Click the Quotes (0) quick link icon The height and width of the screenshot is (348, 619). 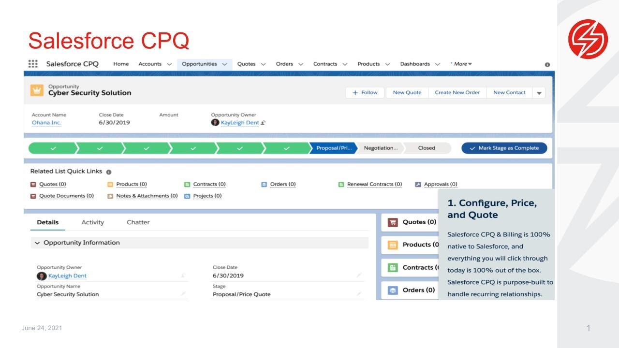pyautogui.click(x=33, y=184)
